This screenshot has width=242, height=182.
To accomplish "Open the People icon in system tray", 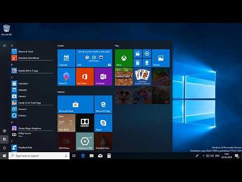I will pyautogui.click(x=197, y=156).
